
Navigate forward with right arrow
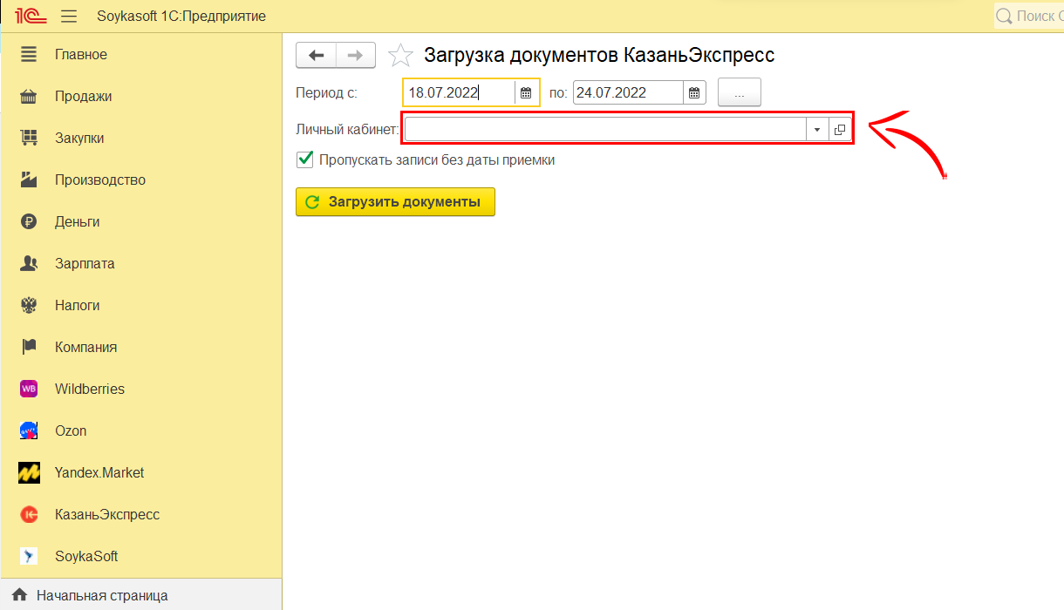[356, 55]
